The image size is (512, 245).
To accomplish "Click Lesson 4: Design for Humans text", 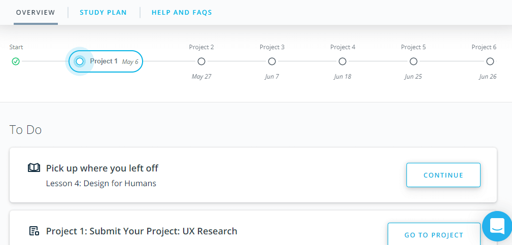I will pos(101,184).
